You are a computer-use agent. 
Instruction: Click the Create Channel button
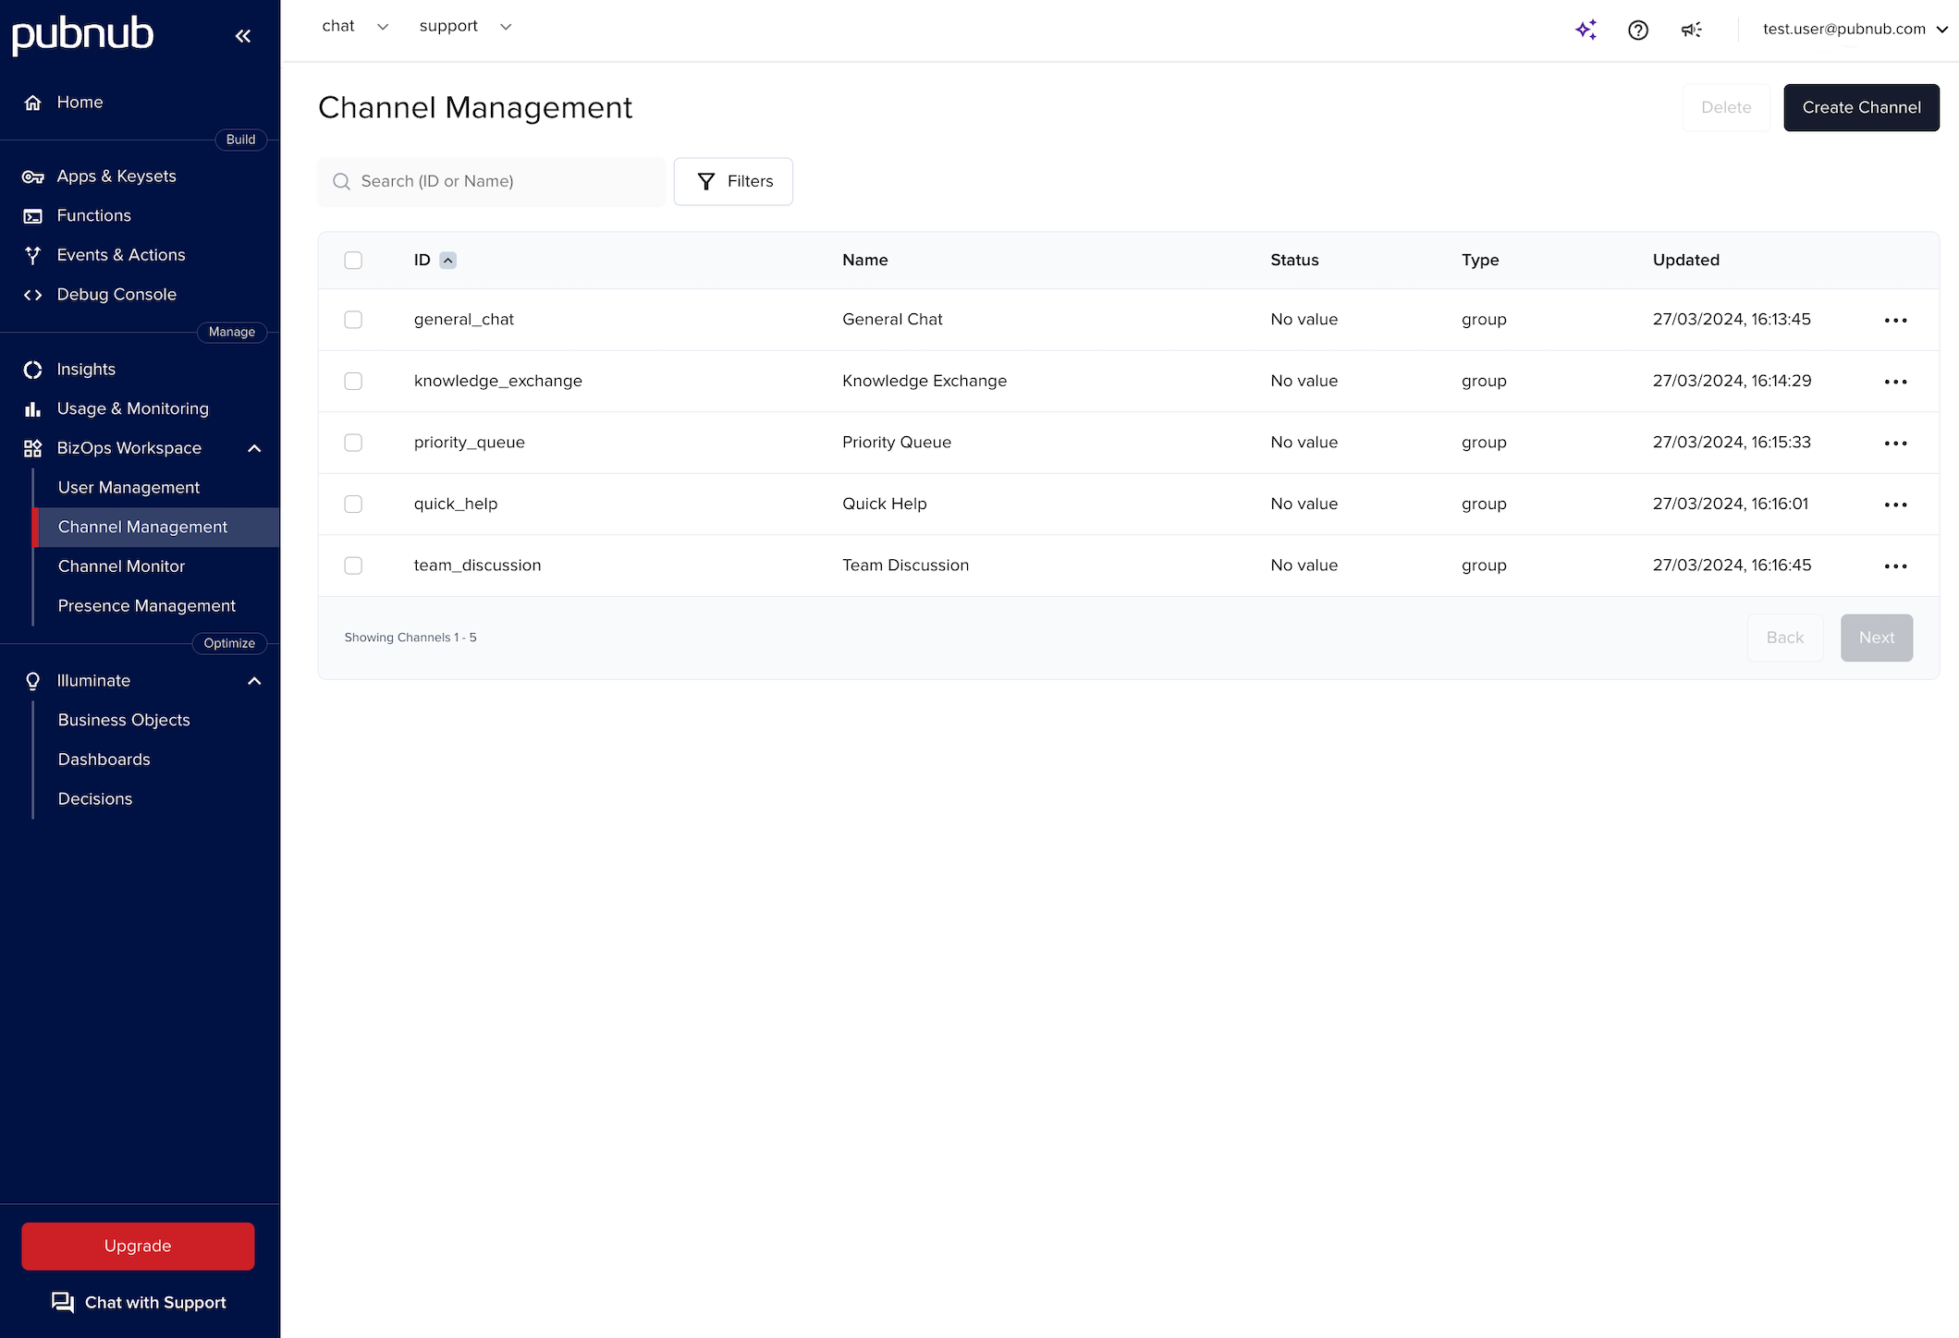coord(1861,107)
